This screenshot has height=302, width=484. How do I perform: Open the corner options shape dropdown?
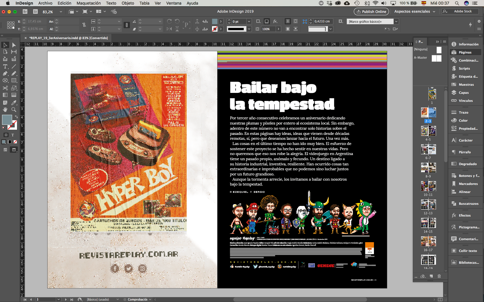(331, 29)
